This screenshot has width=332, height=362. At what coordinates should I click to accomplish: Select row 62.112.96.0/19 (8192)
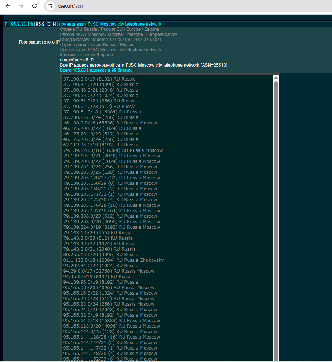[101, 145]
